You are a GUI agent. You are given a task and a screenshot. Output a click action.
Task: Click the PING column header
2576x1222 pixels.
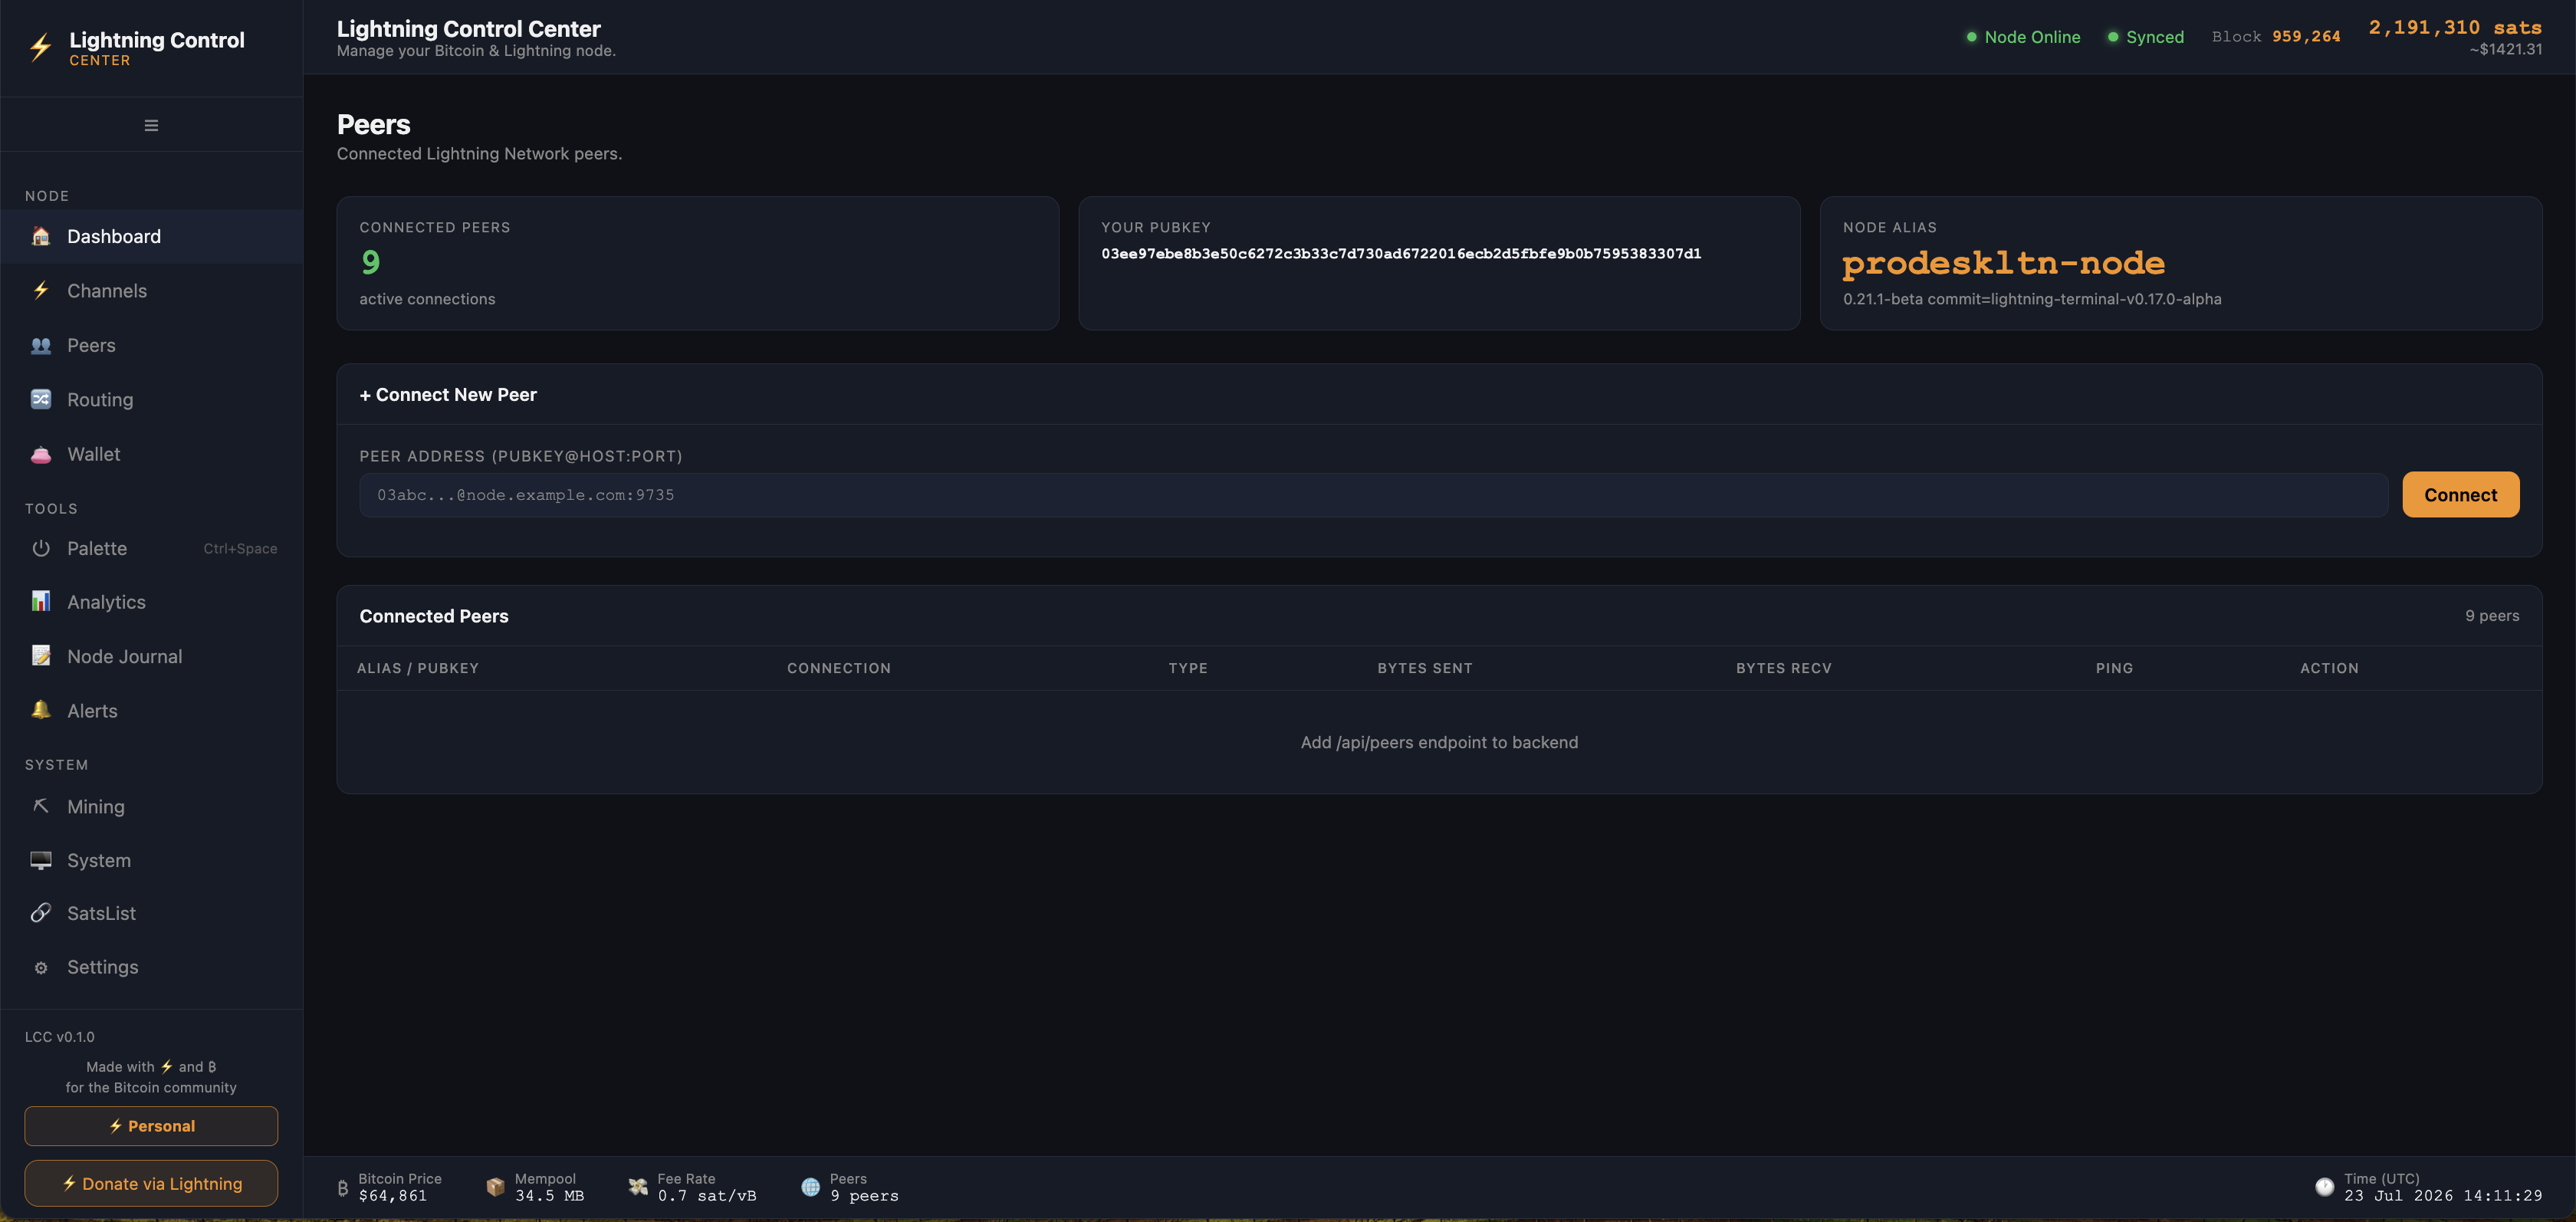click(2114, 668)
